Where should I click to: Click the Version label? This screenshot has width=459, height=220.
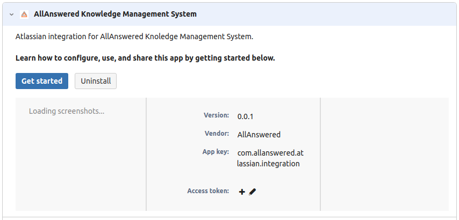click(216, 115)
